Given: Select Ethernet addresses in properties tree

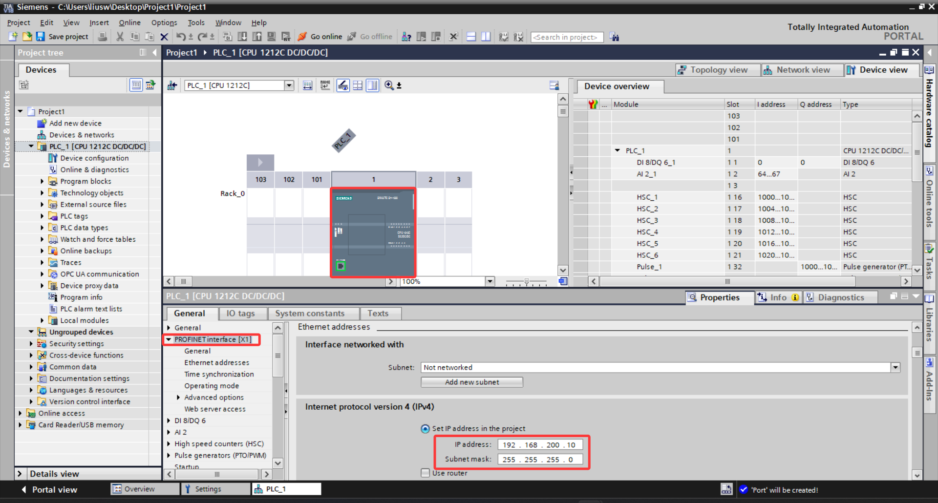Looking at the screenshot, I should (216, 363).
